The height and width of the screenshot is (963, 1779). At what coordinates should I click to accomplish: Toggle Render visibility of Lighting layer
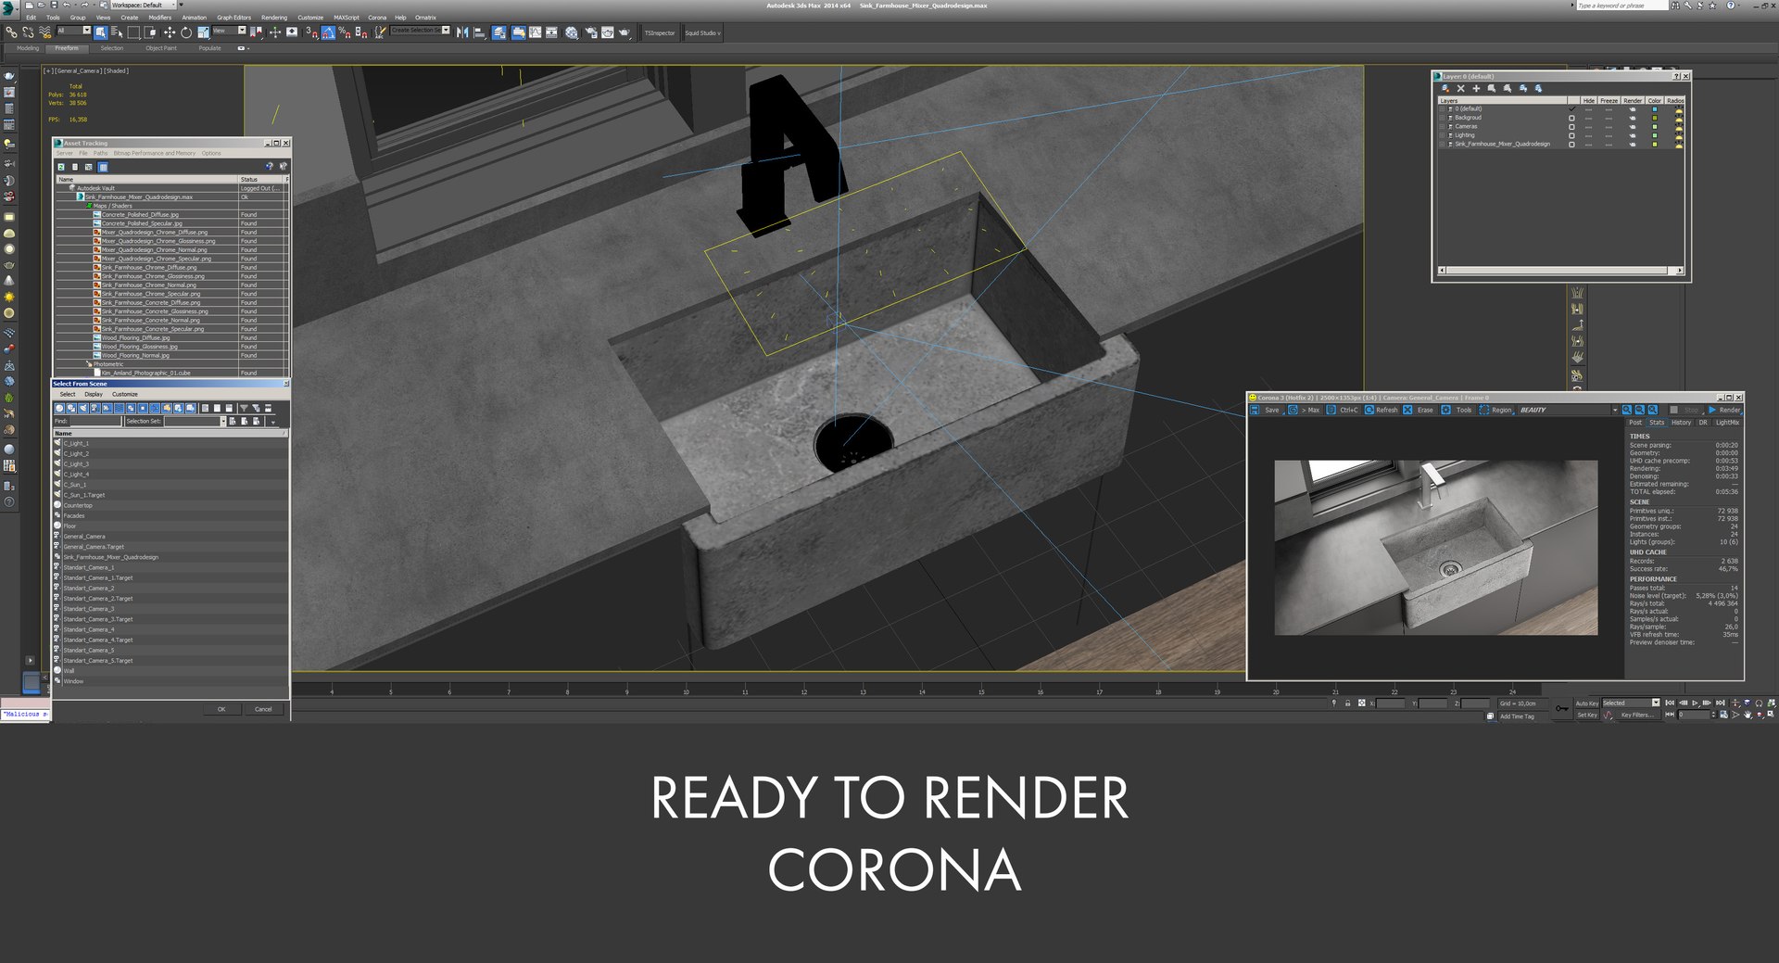pyautogui.click(x=1633, y=135)
